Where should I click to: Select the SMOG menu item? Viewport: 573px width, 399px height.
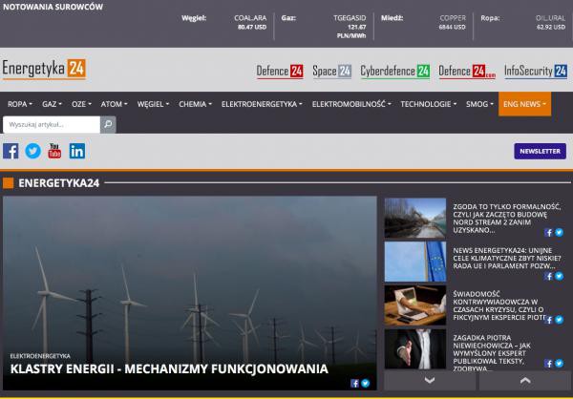478,104
